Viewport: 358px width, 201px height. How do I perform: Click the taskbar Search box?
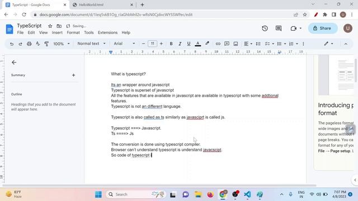click(135, 194)
